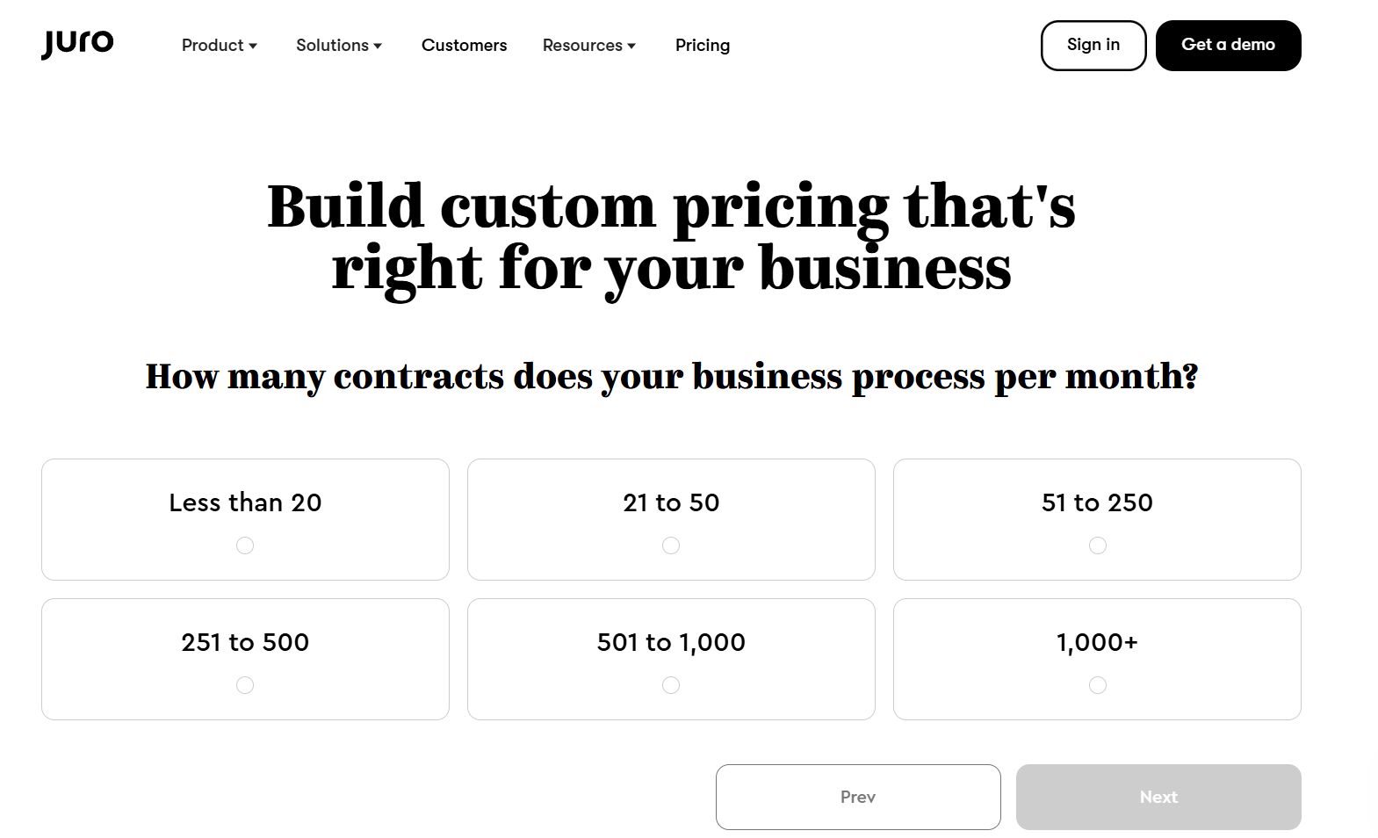Select the 251 to 500 radio button
Image resolution: width=1378 pixels, height=838 pixels.
[244, 684]
